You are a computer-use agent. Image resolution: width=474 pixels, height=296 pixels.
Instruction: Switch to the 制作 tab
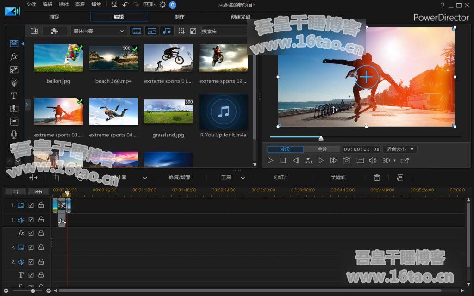179,17
